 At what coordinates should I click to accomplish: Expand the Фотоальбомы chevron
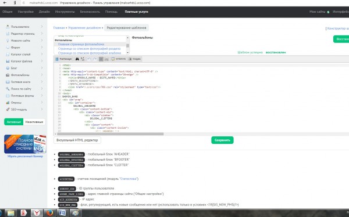42,75
